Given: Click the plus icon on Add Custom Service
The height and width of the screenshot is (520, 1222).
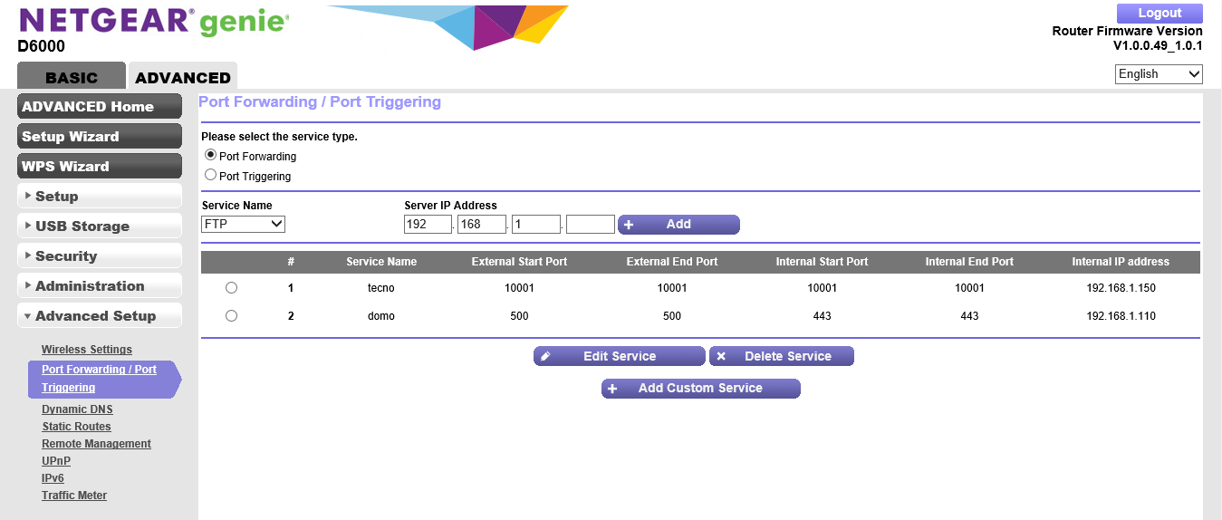Looking at the screenshot, I should coord(612,389).
